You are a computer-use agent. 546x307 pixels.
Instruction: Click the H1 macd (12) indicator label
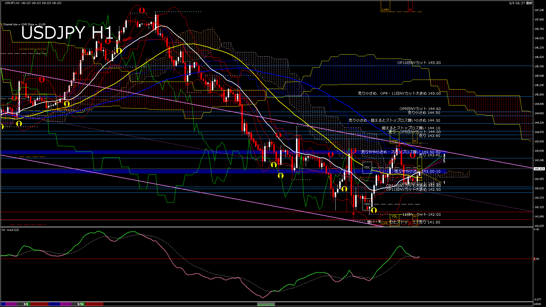point(10,230)
